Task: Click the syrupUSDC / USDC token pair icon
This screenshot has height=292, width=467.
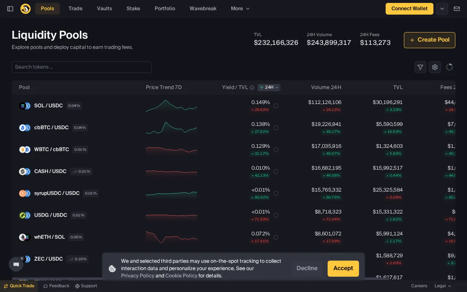Action: 25,193
